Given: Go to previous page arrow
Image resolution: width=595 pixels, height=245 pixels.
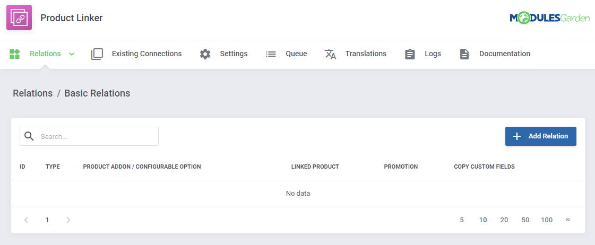Looking at the screenshot, I should tap(26, 220).
